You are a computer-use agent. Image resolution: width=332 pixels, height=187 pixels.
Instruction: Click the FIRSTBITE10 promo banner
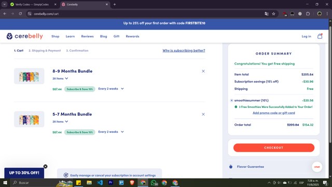[x=164, y=23]
